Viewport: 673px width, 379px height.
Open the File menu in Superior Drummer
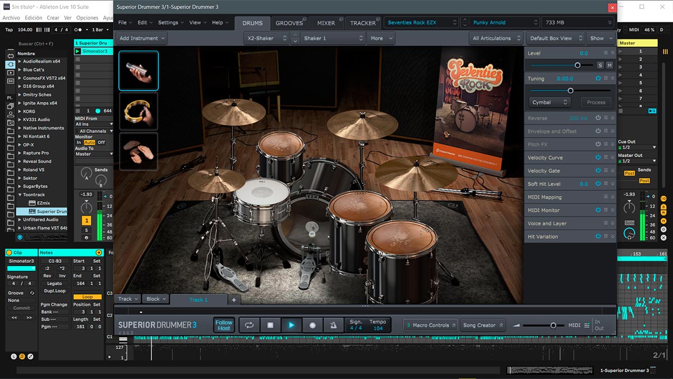125,22
